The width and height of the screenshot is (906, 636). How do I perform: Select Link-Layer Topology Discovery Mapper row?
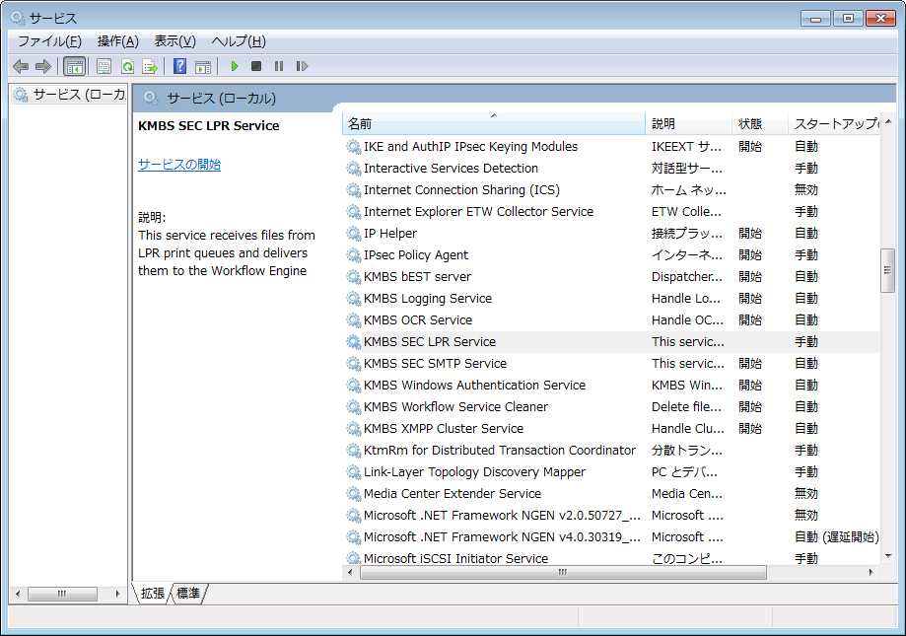pyautogui.click(x=611, y=472)
